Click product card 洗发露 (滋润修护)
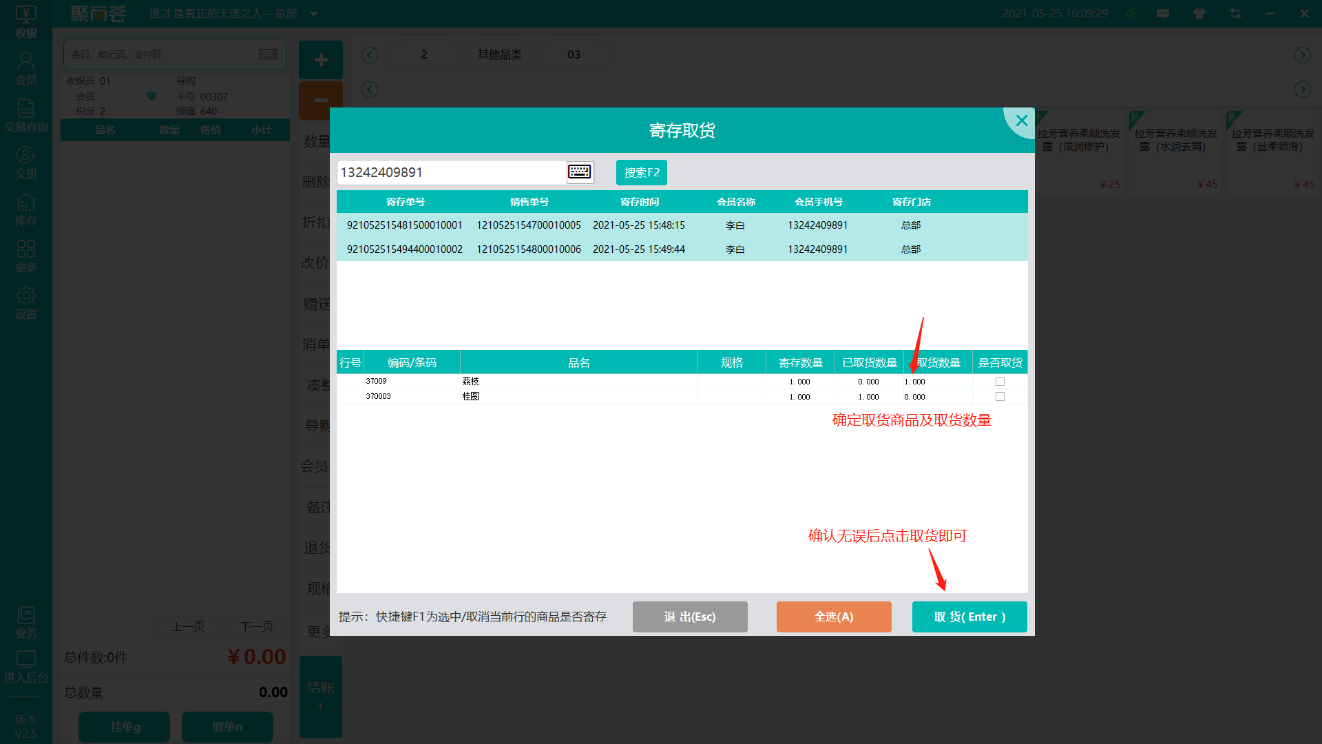 [x=1080, y=153]
